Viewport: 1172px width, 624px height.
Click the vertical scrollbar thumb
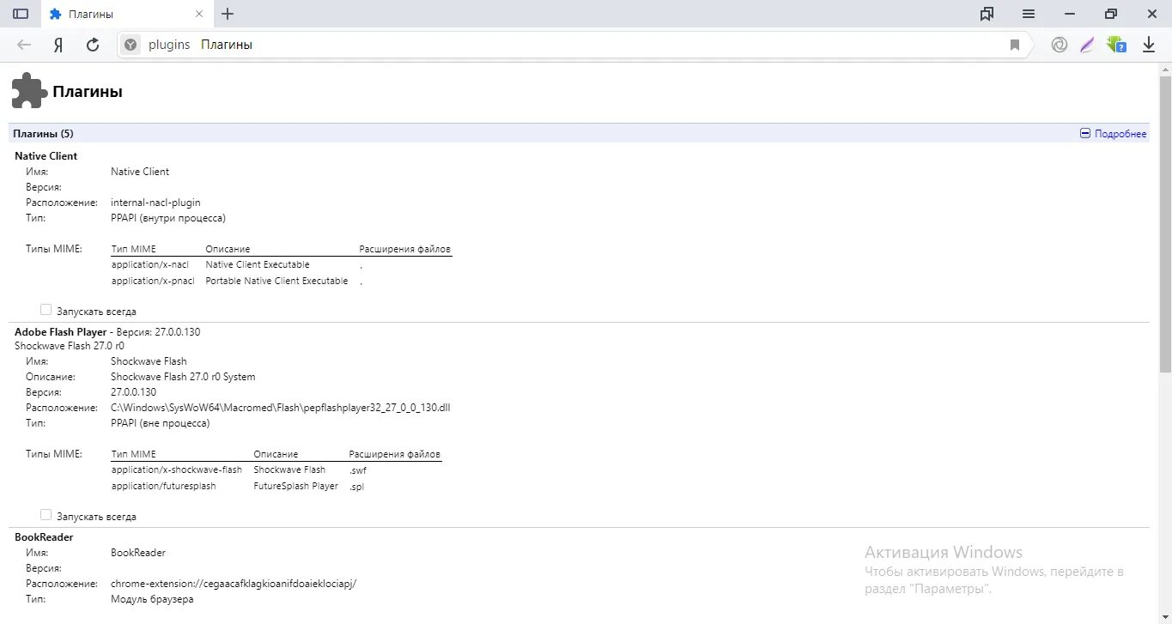[1165, 223]
